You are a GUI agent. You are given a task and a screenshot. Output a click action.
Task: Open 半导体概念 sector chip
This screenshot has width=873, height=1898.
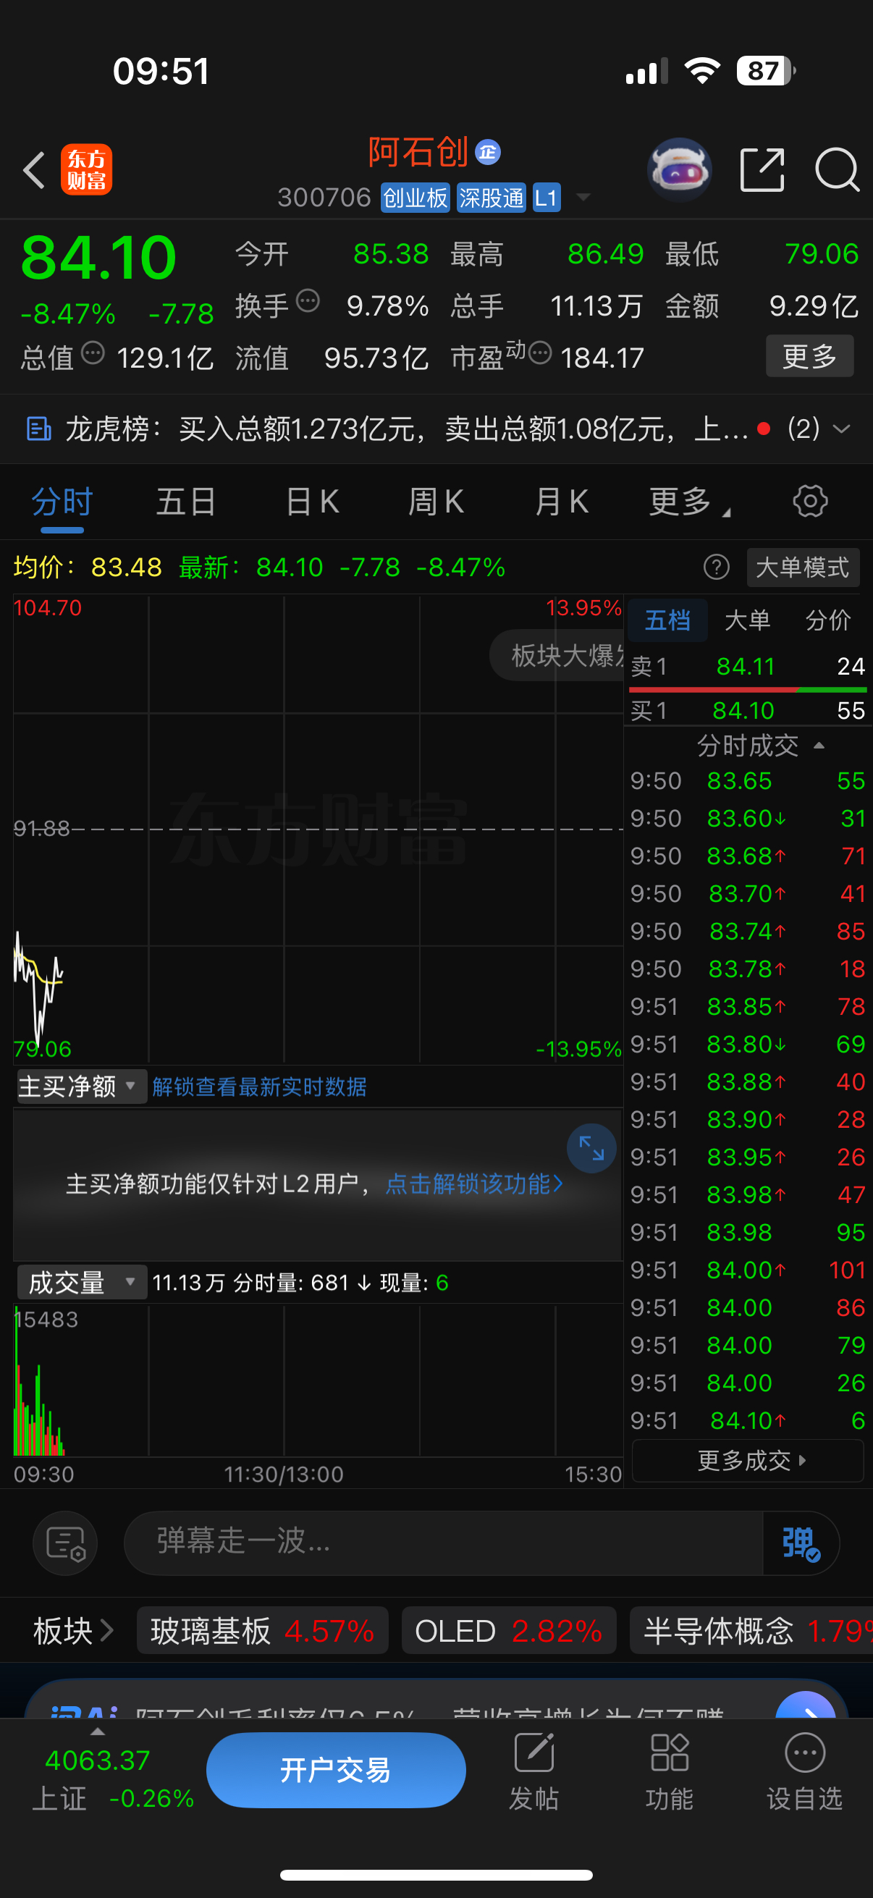pos(751,1631)
